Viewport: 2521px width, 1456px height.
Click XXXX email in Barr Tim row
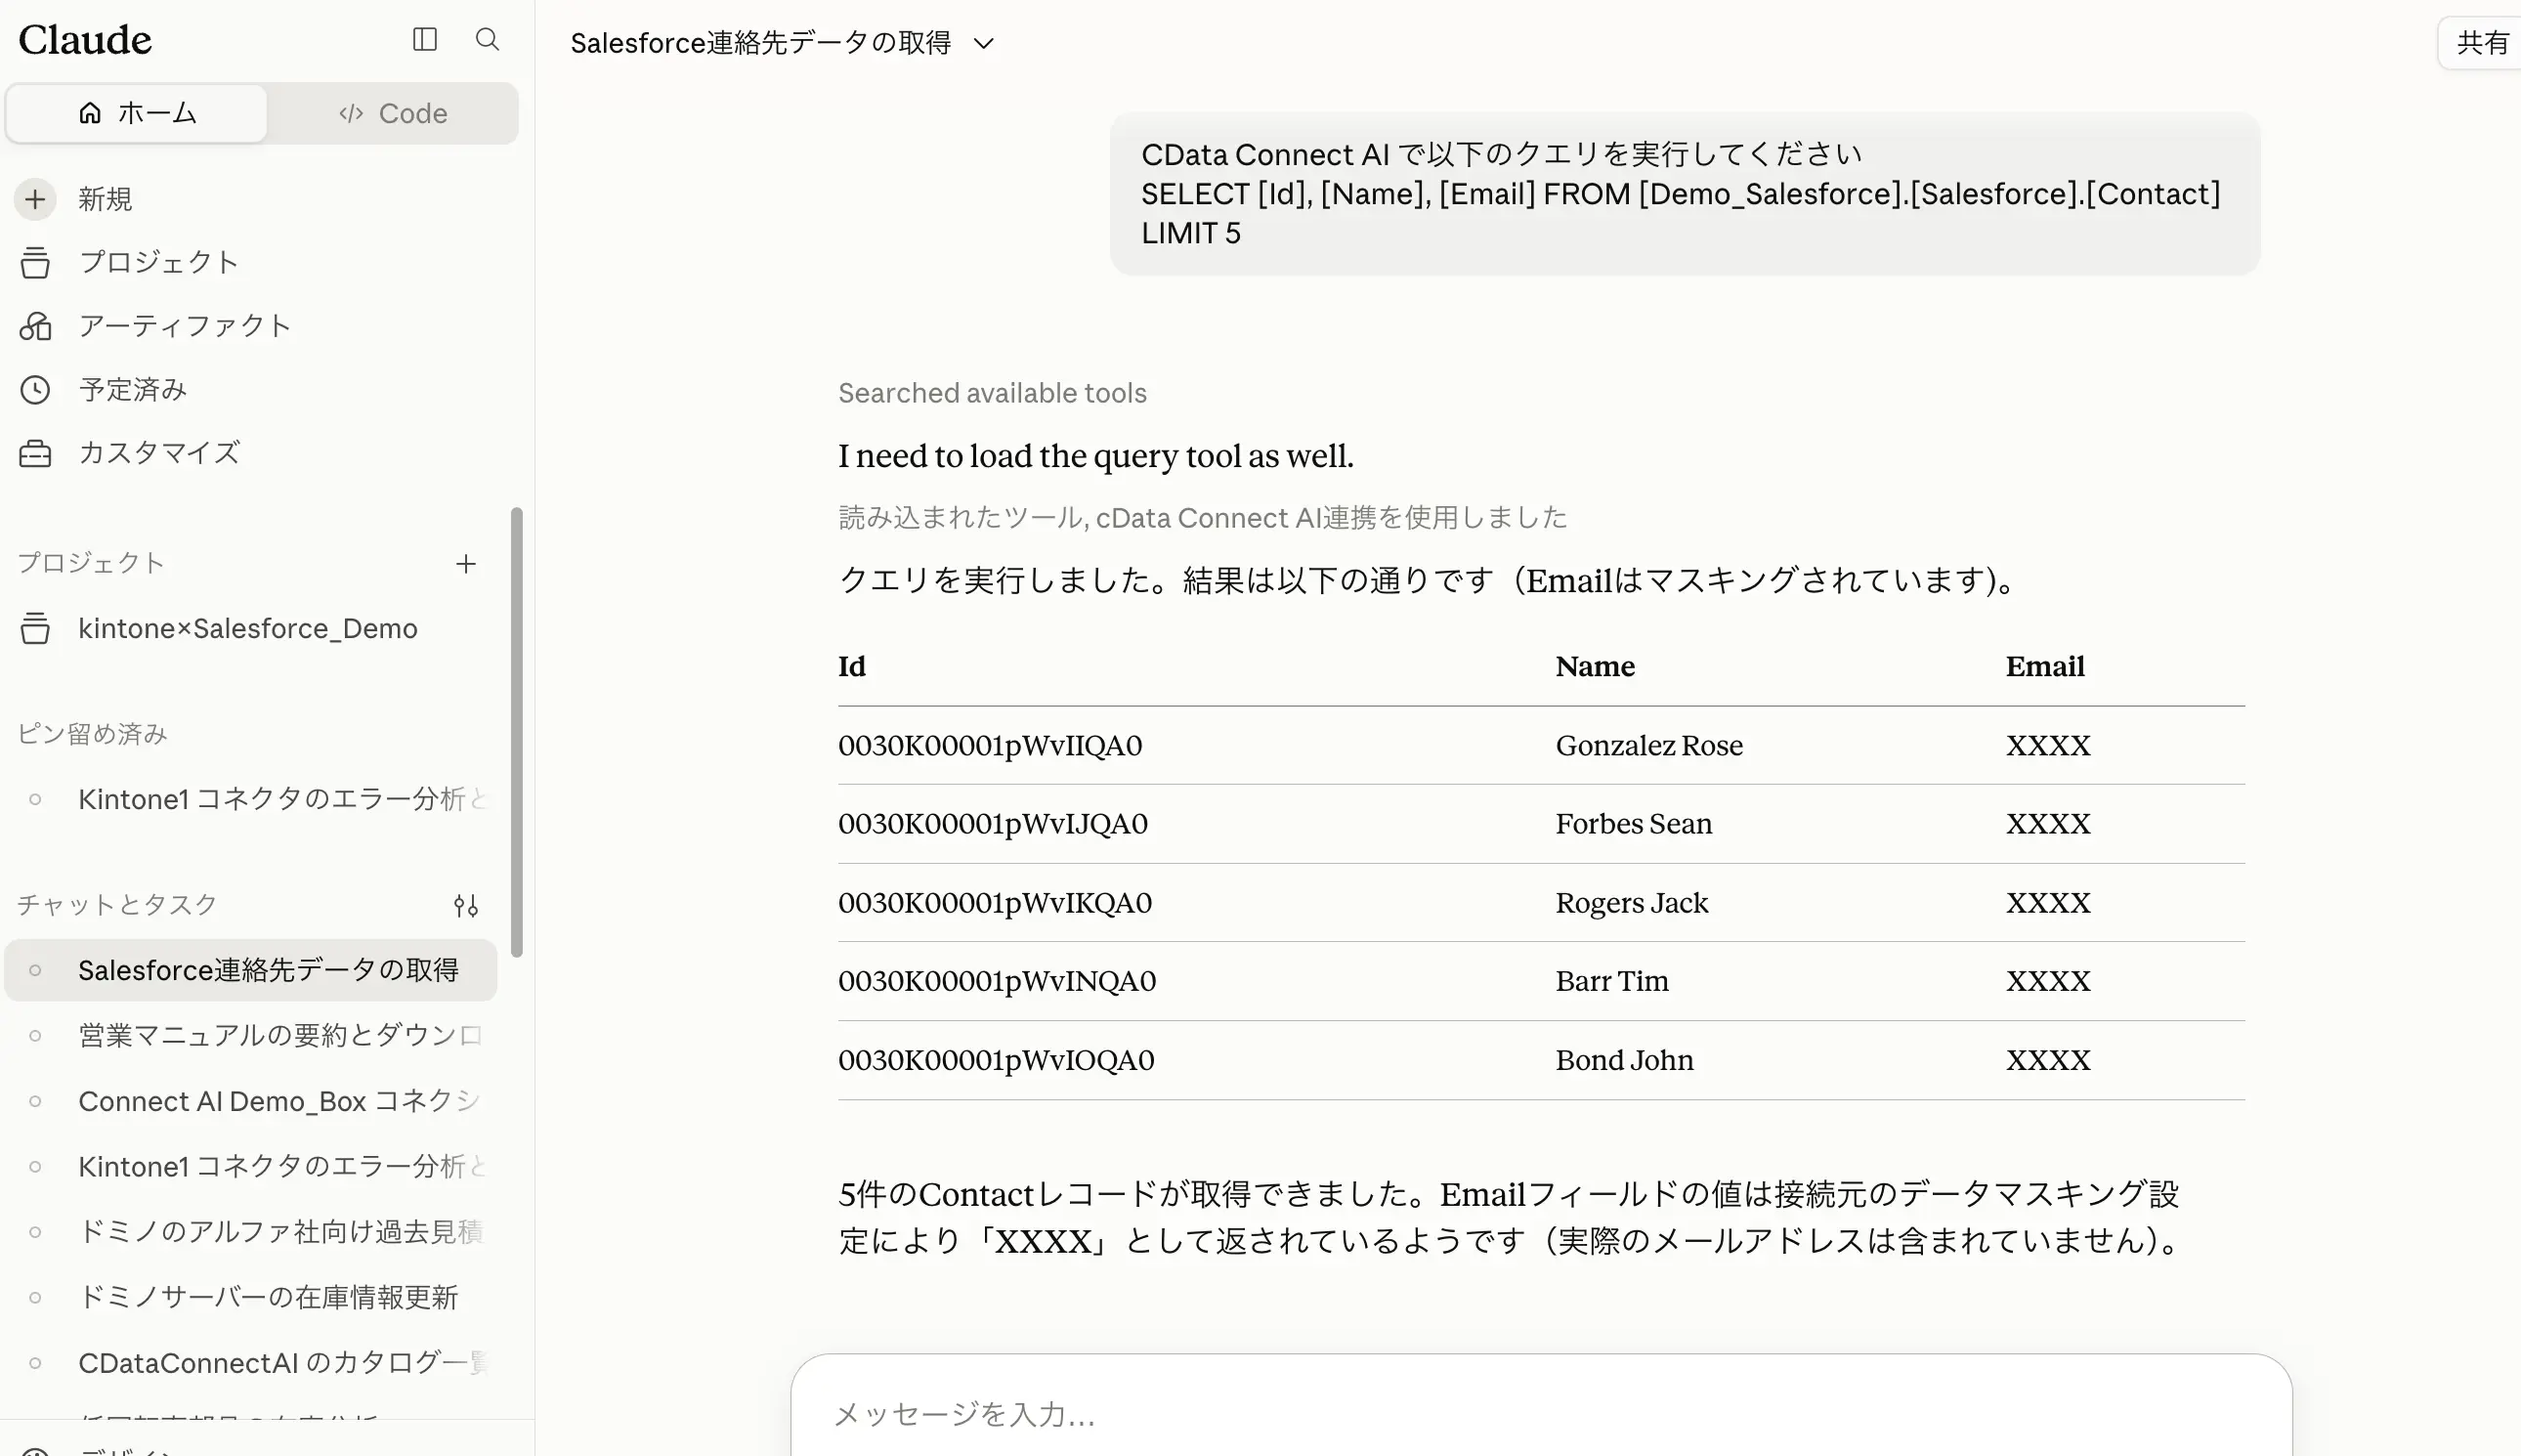coord(2048,980)
